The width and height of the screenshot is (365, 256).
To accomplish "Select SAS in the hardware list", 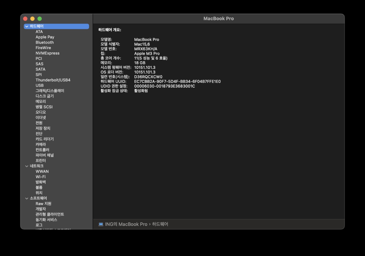I will tap(39, 64).
